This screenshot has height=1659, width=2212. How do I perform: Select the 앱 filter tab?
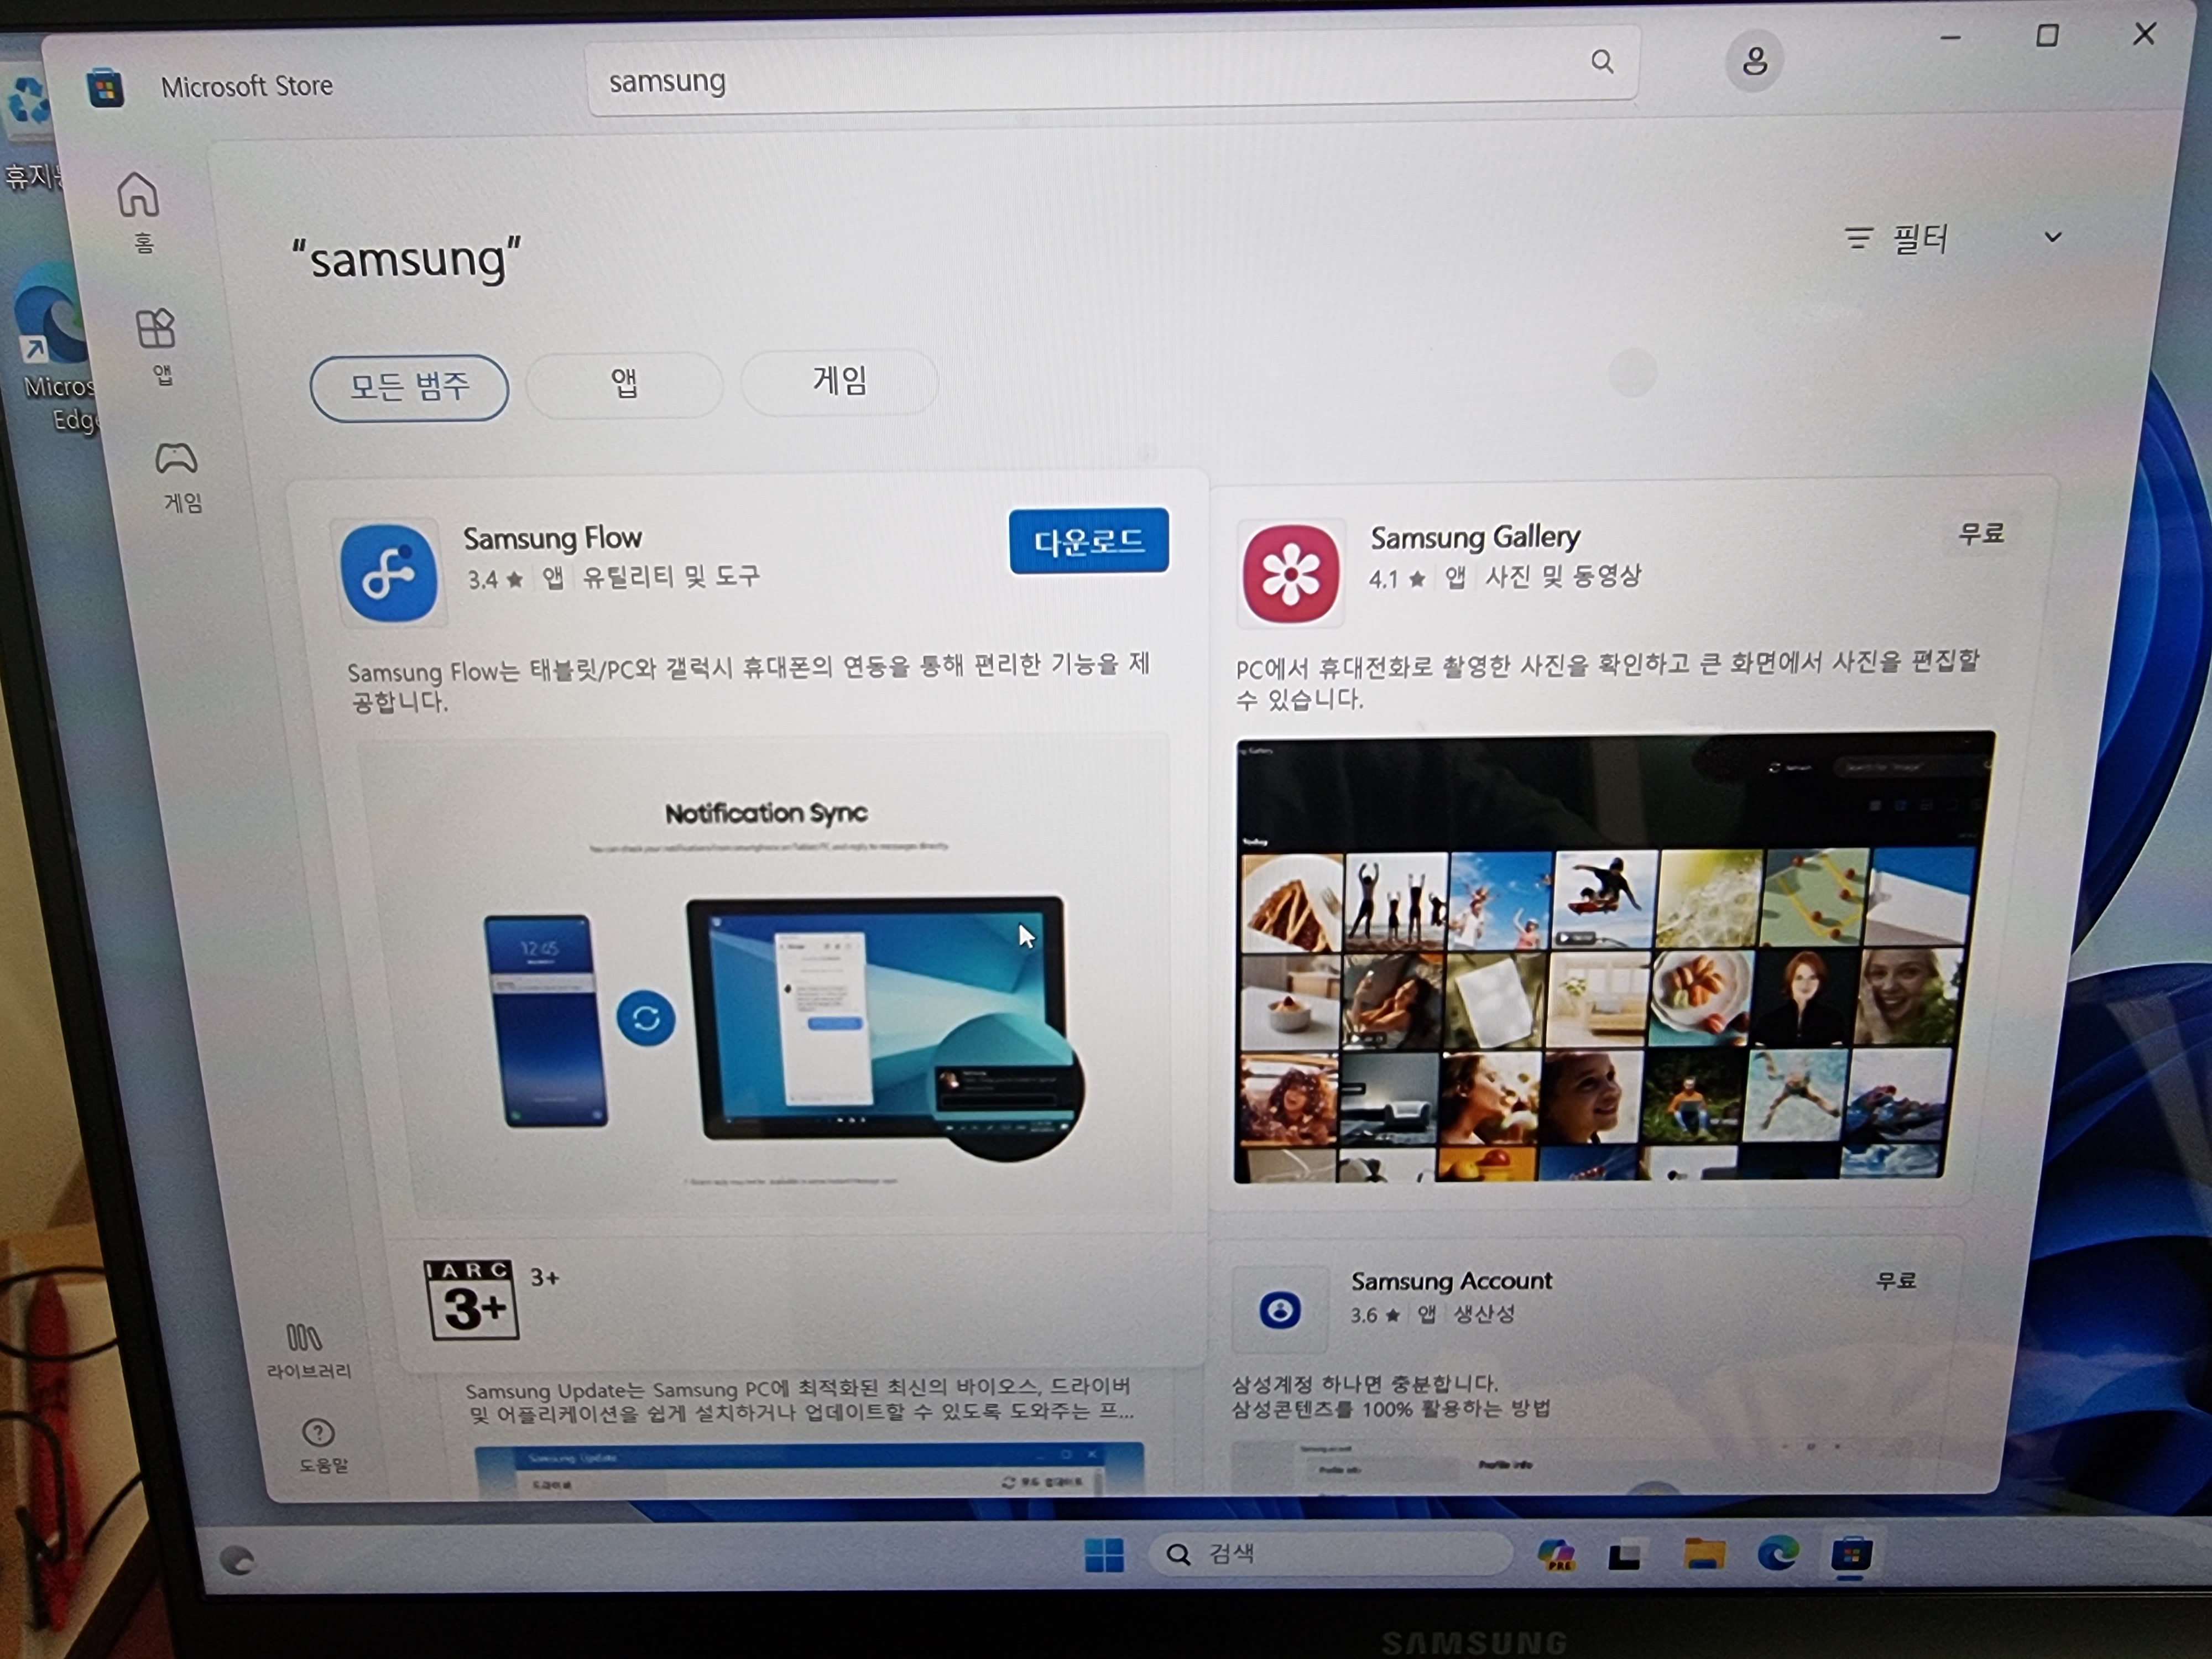[x=624, y=384]
